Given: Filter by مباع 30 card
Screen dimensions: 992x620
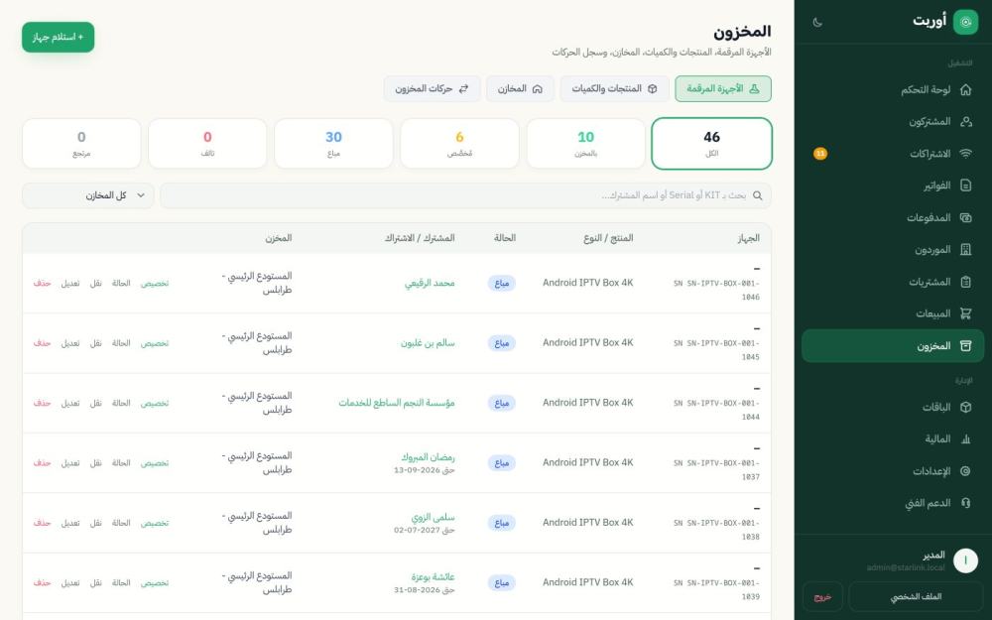Looking at the screenshot, I should pyautogui.click(x=333, y=144).
